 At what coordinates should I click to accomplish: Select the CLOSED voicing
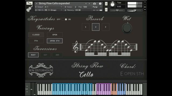(x=36, y=35)
